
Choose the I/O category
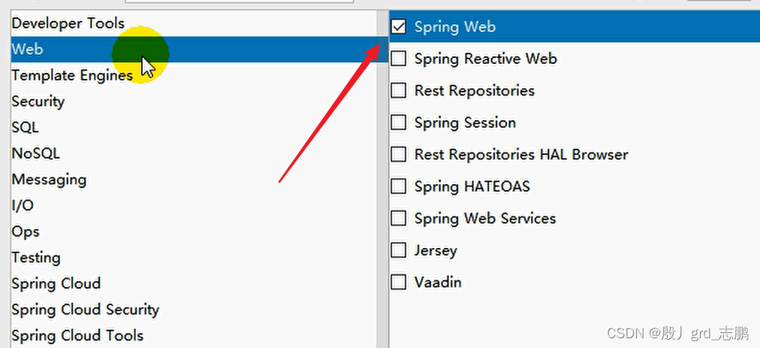pyautogui.click(x=194, y=205)
